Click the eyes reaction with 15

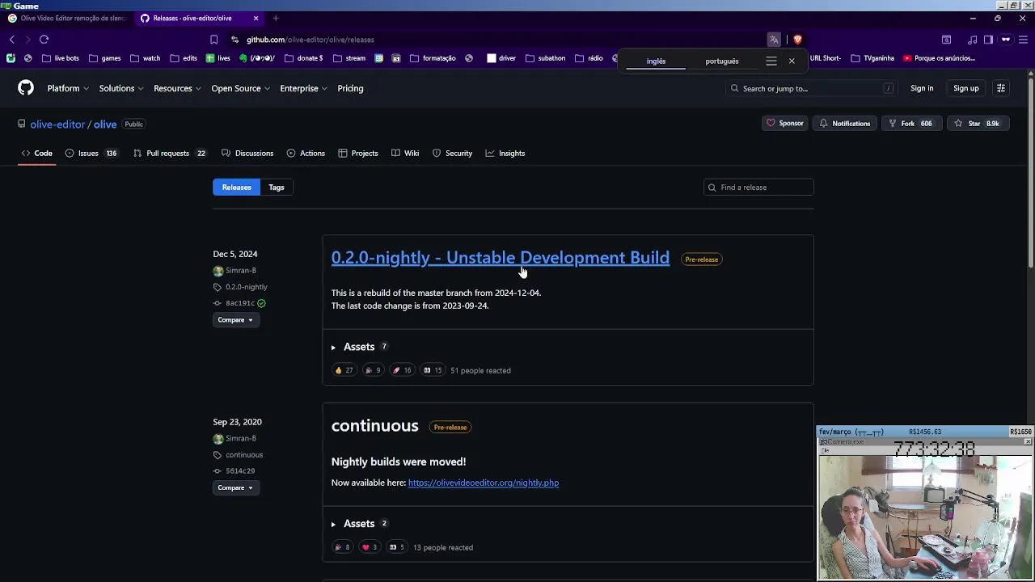[x=433, y=370]
